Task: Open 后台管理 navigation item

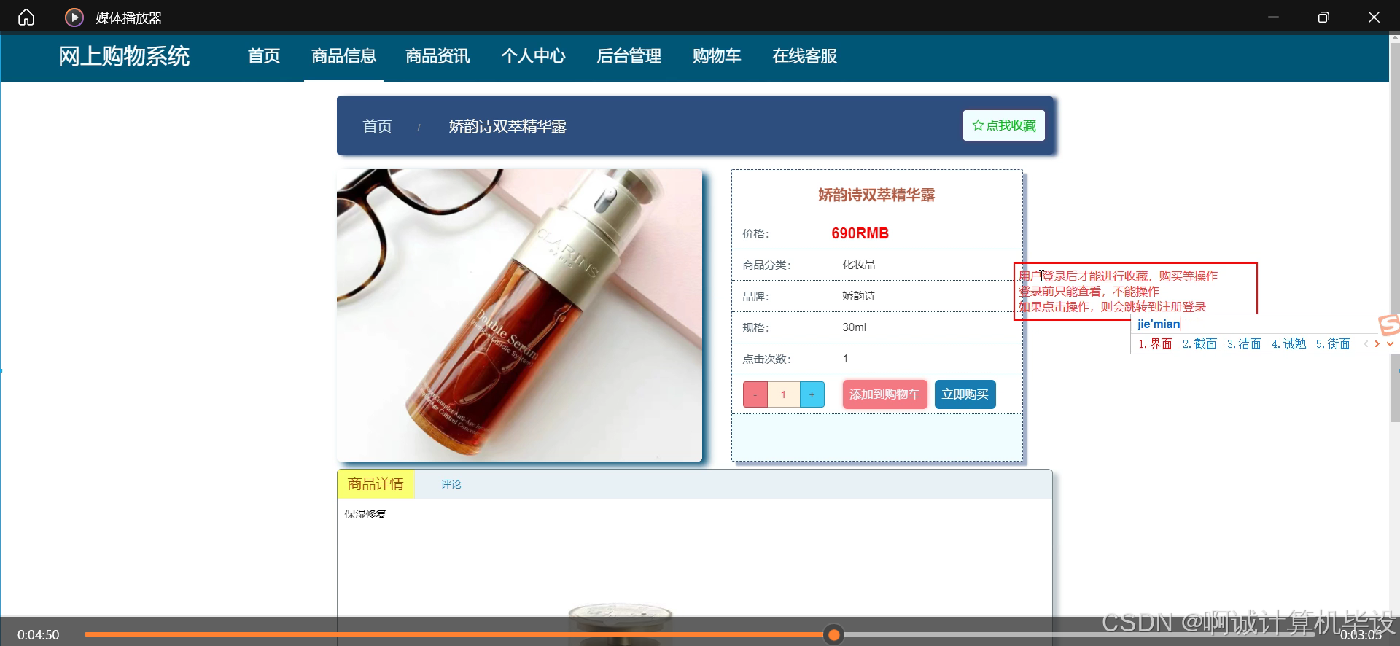Action: click(629, 56)
